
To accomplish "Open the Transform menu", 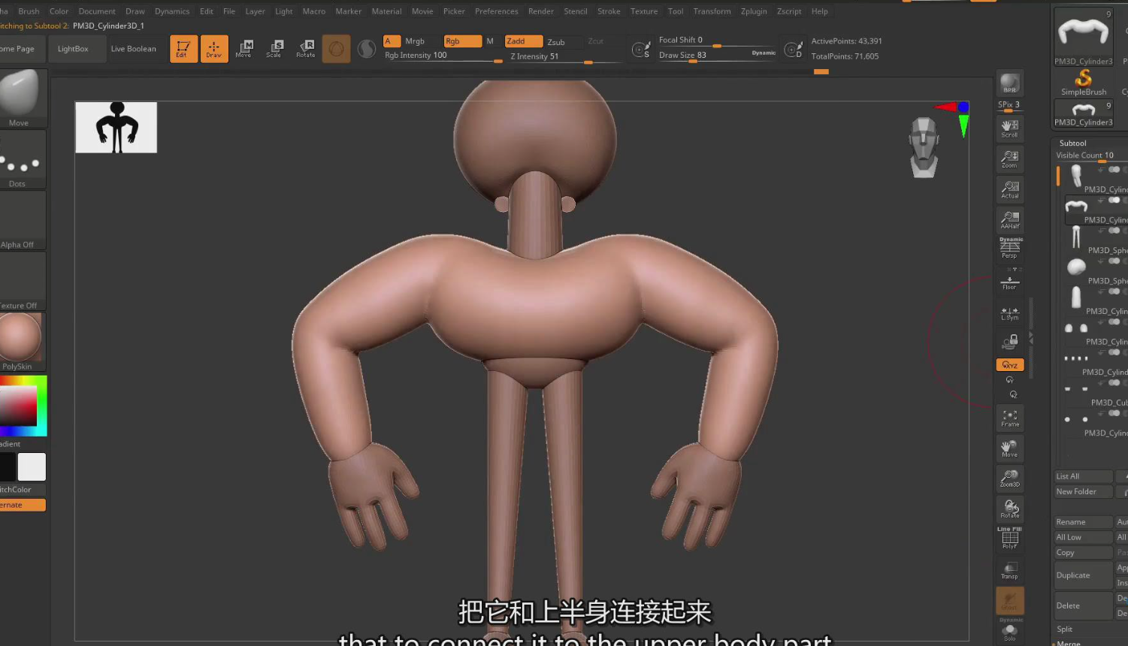I will click(x=711, y=11).
